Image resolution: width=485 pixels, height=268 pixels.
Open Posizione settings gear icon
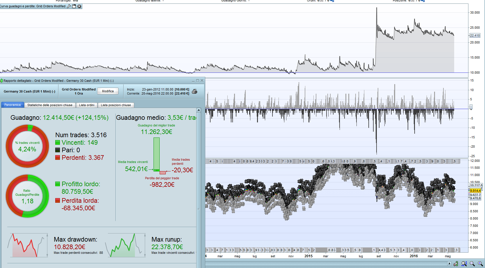[423, 1]
